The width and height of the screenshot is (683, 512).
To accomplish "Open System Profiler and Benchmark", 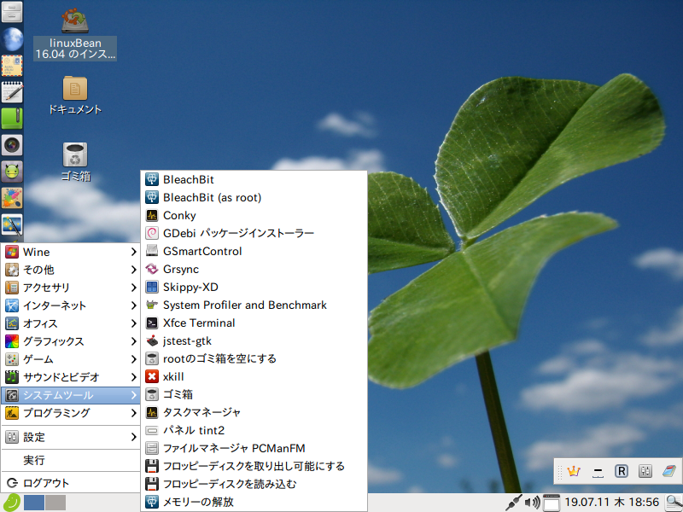I will coord(254,305).
